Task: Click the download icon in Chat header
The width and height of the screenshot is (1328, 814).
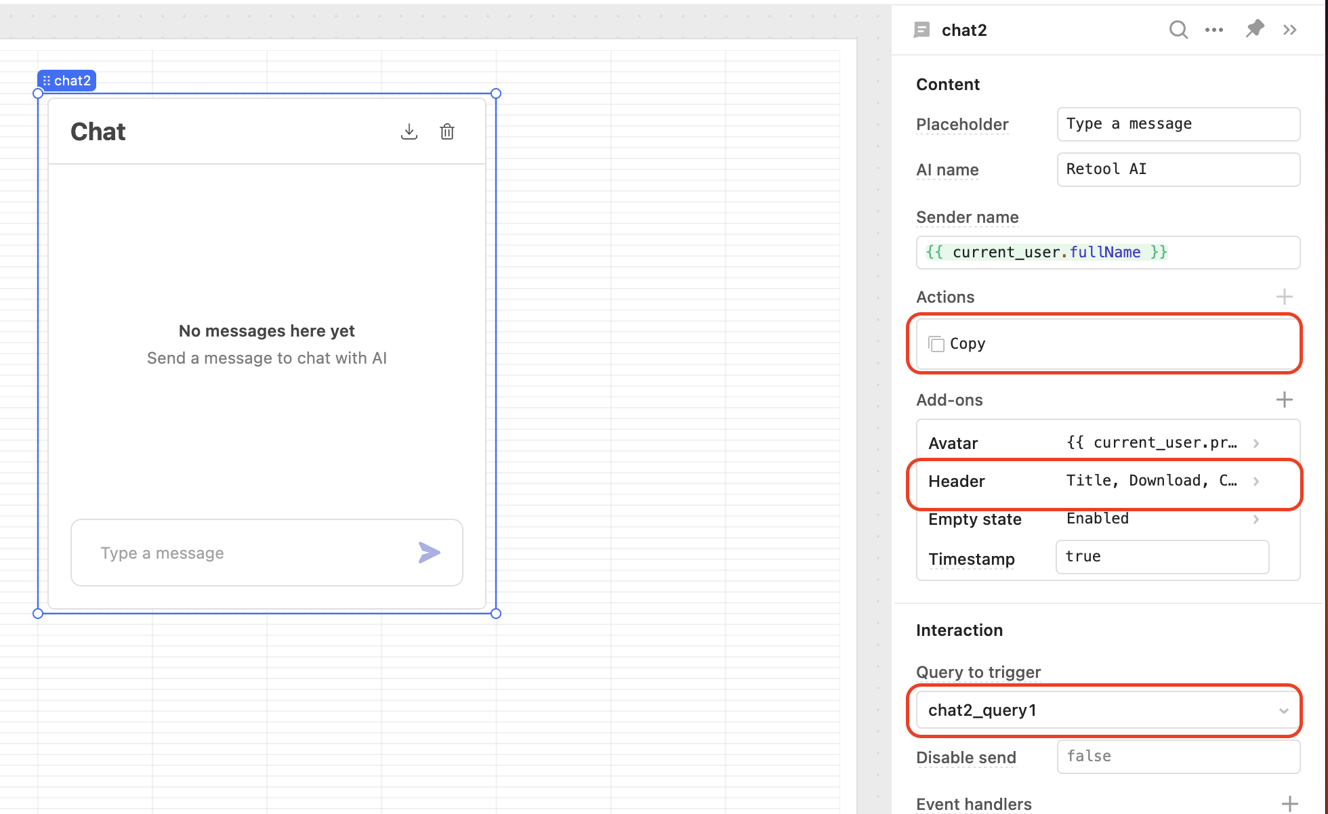Action: click(409, 131)
